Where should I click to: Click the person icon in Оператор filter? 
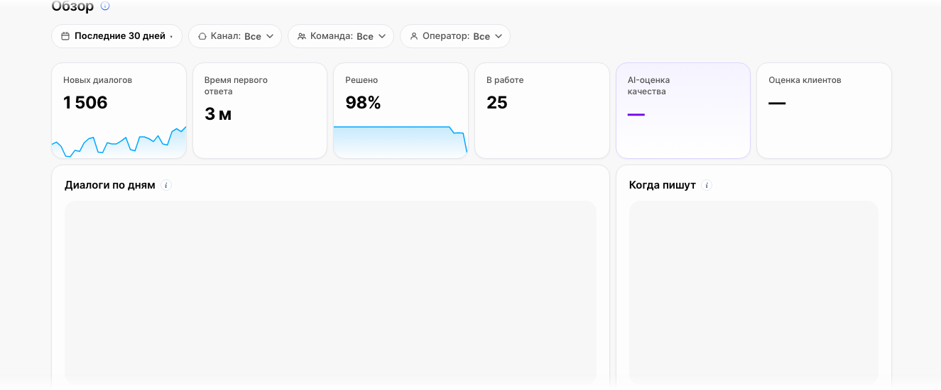tap(414, 36)
